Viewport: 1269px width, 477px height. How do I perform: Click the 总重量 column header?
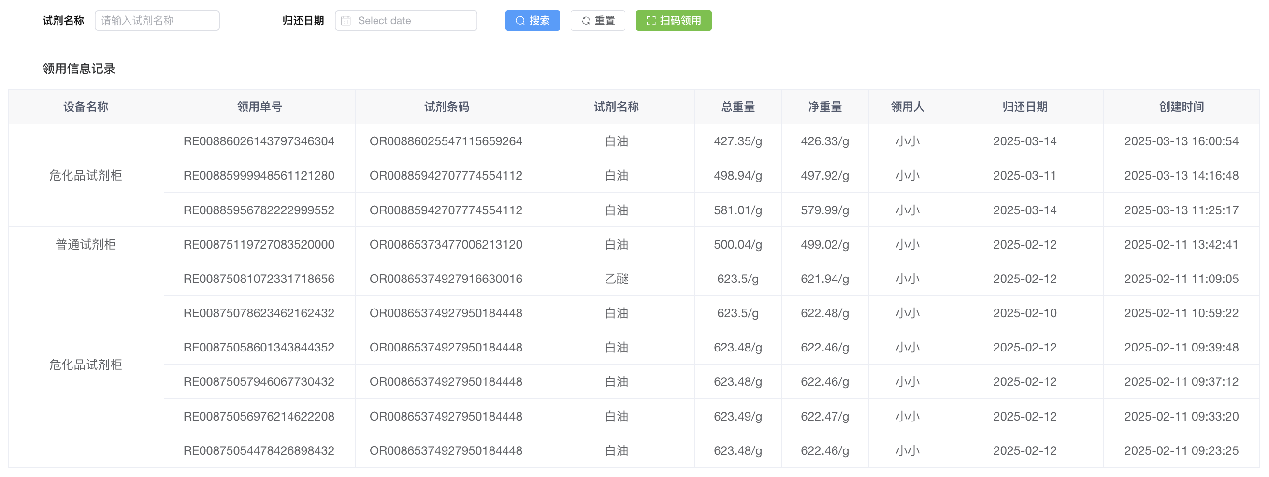738,107
